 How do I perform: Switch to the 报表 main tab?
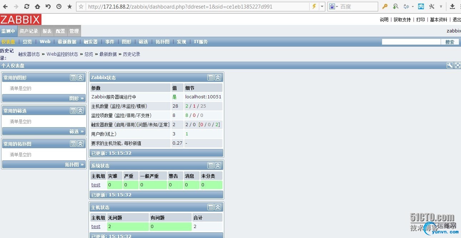(x=47, y=31)
